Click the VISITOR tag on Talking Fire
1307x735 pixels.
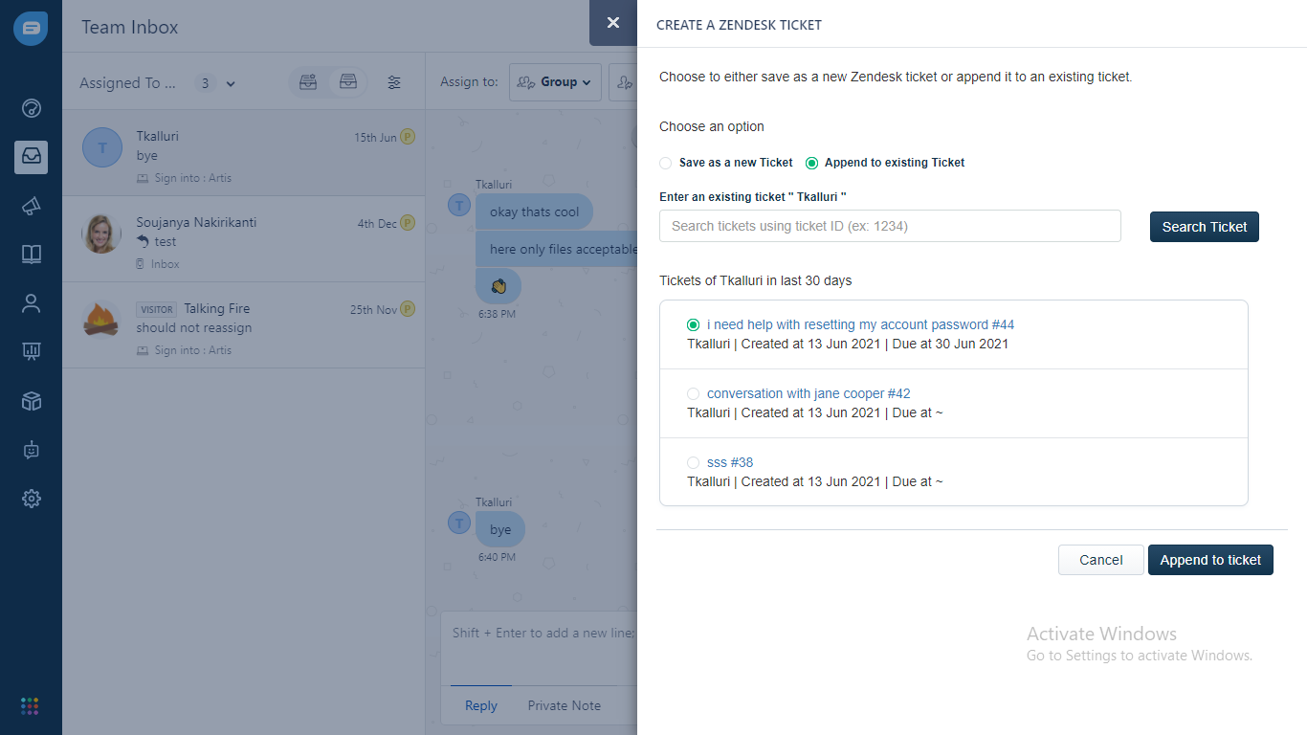point(157,309)
